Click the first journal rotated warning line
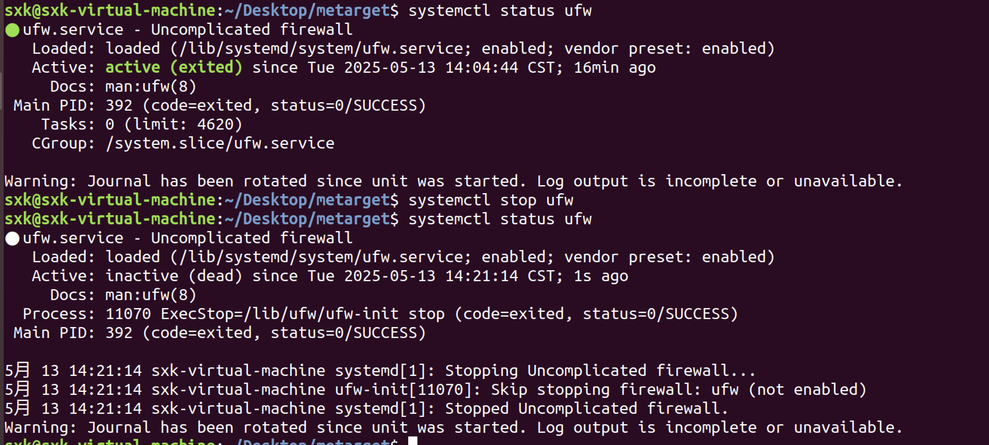Viewport: 989px width, 445px height. tap(453, 182)
